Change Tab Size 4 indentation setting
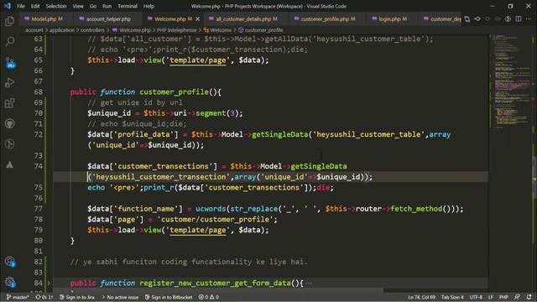Viewport: 537px width, 302px height. [x=452, y=297]
